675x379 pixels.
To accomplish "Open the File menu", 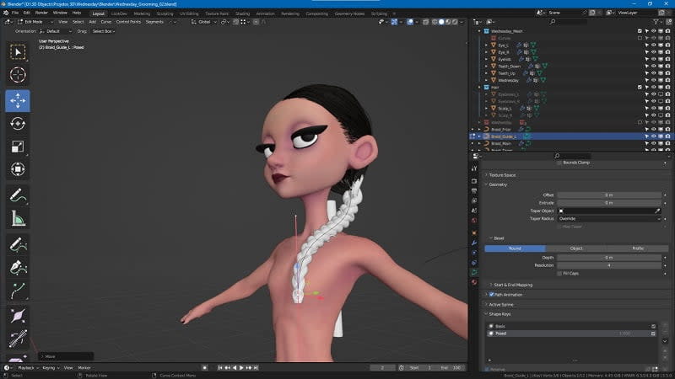I will point(15,13).
